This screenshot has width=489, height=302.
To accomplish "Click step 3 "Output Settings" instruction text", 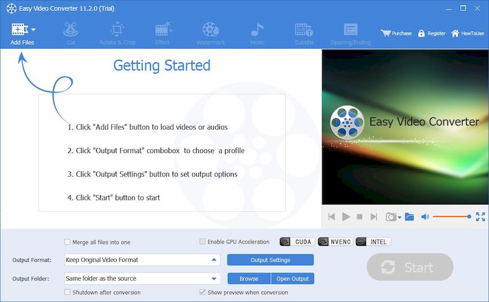I will point(152,174).
